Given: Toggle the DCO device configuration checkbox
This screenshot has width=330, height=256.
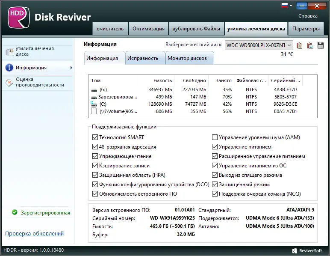Looking at the screenshot, I should click(x=95, y=185).
